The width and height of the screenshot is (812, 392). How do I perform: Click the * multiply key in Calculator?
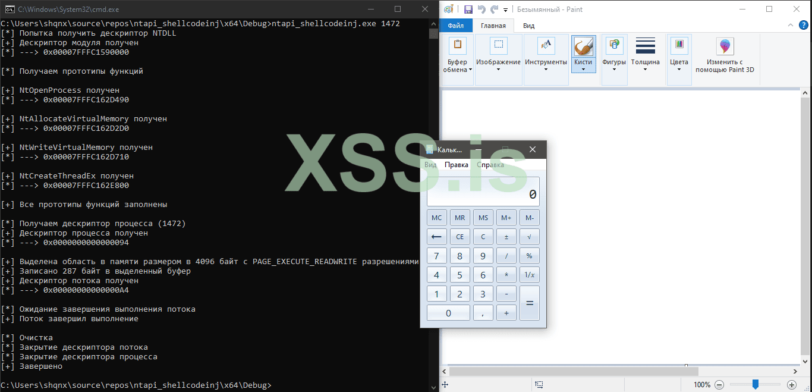click(506, 275)
